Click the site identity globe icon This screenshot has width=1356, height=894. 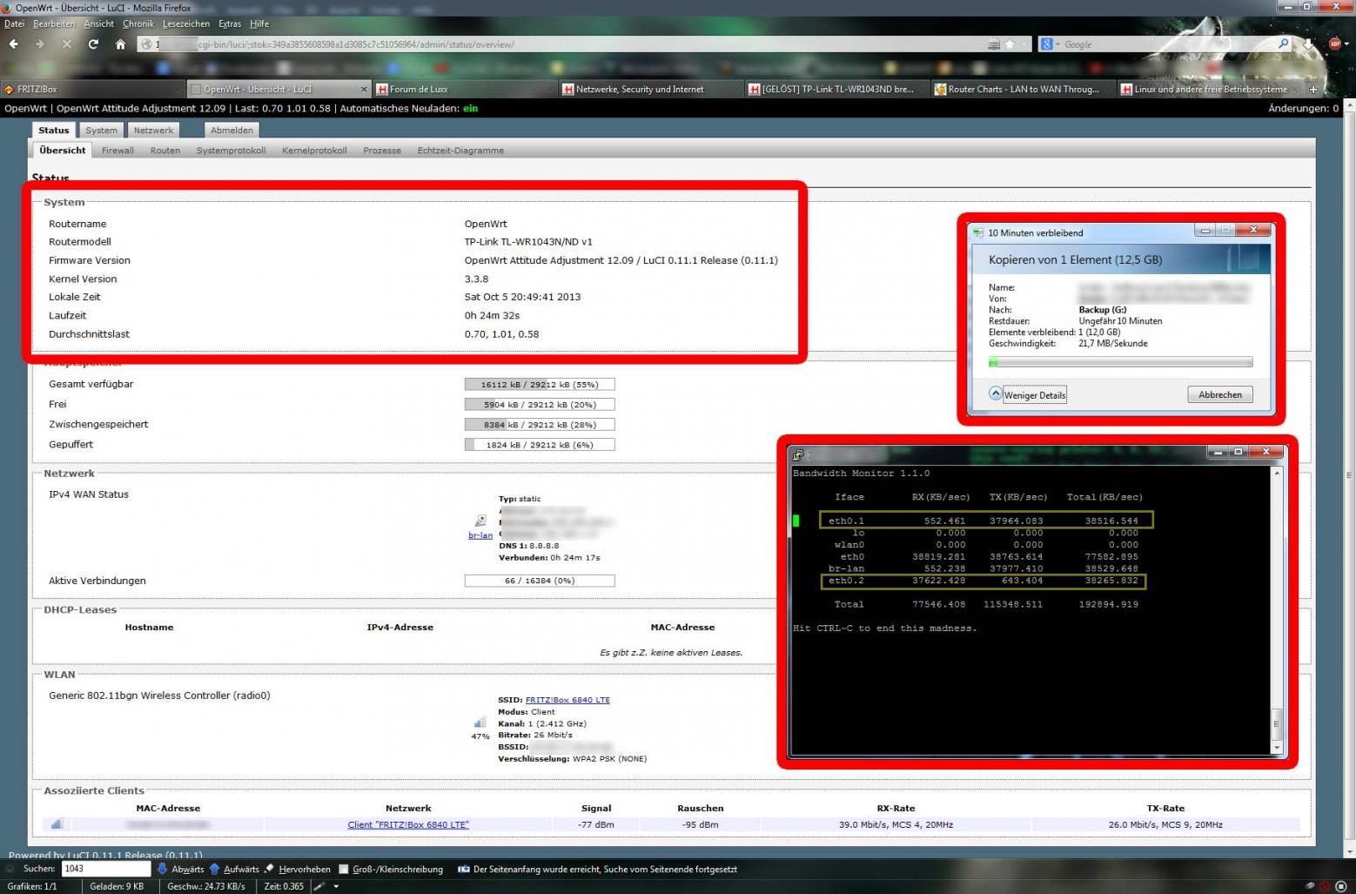(146, 44)
